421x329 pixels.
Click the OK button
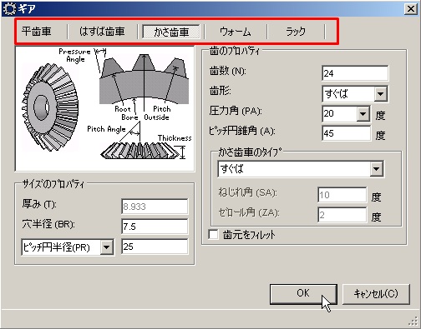(x=303, y=294)
